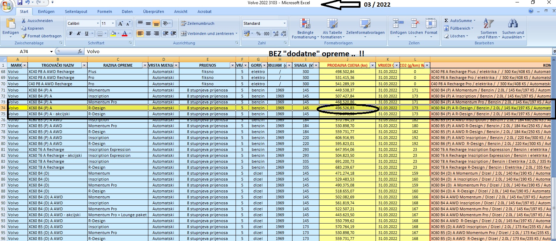Open the cell borders button
556x241 pixels.
click(100, 34)
